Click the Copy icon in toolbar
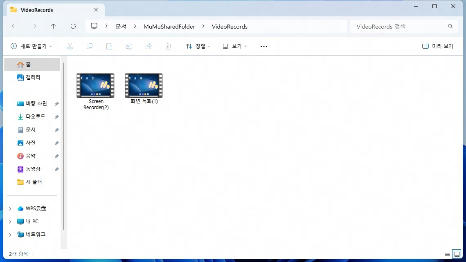 [x=90, y=46]
